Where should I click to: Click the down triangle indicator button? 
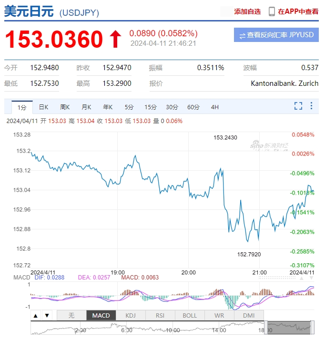(47, 316)
